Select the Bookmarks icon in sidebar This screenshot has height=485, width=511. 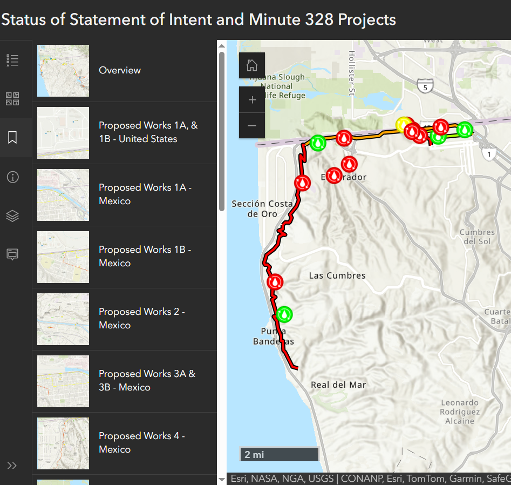pos(12,138)
